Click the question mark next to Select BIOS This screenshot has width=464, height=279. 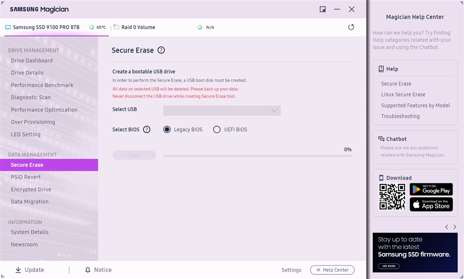[147, 130]
